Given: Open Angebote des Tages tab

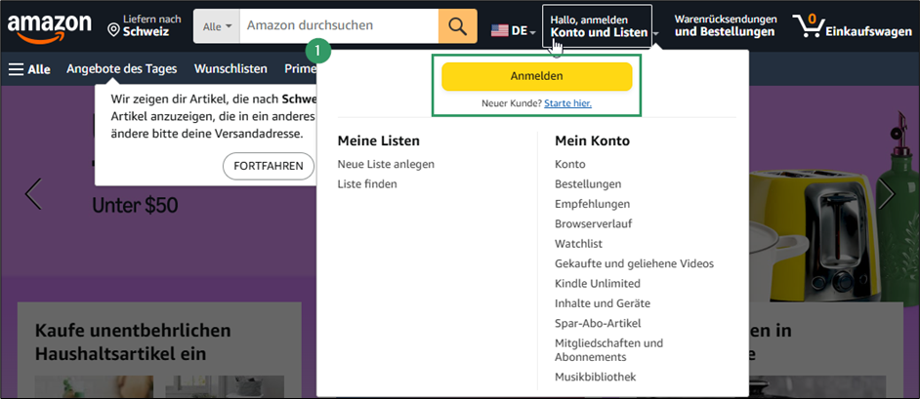Looking at the screenshot, I should click(121, 69).
